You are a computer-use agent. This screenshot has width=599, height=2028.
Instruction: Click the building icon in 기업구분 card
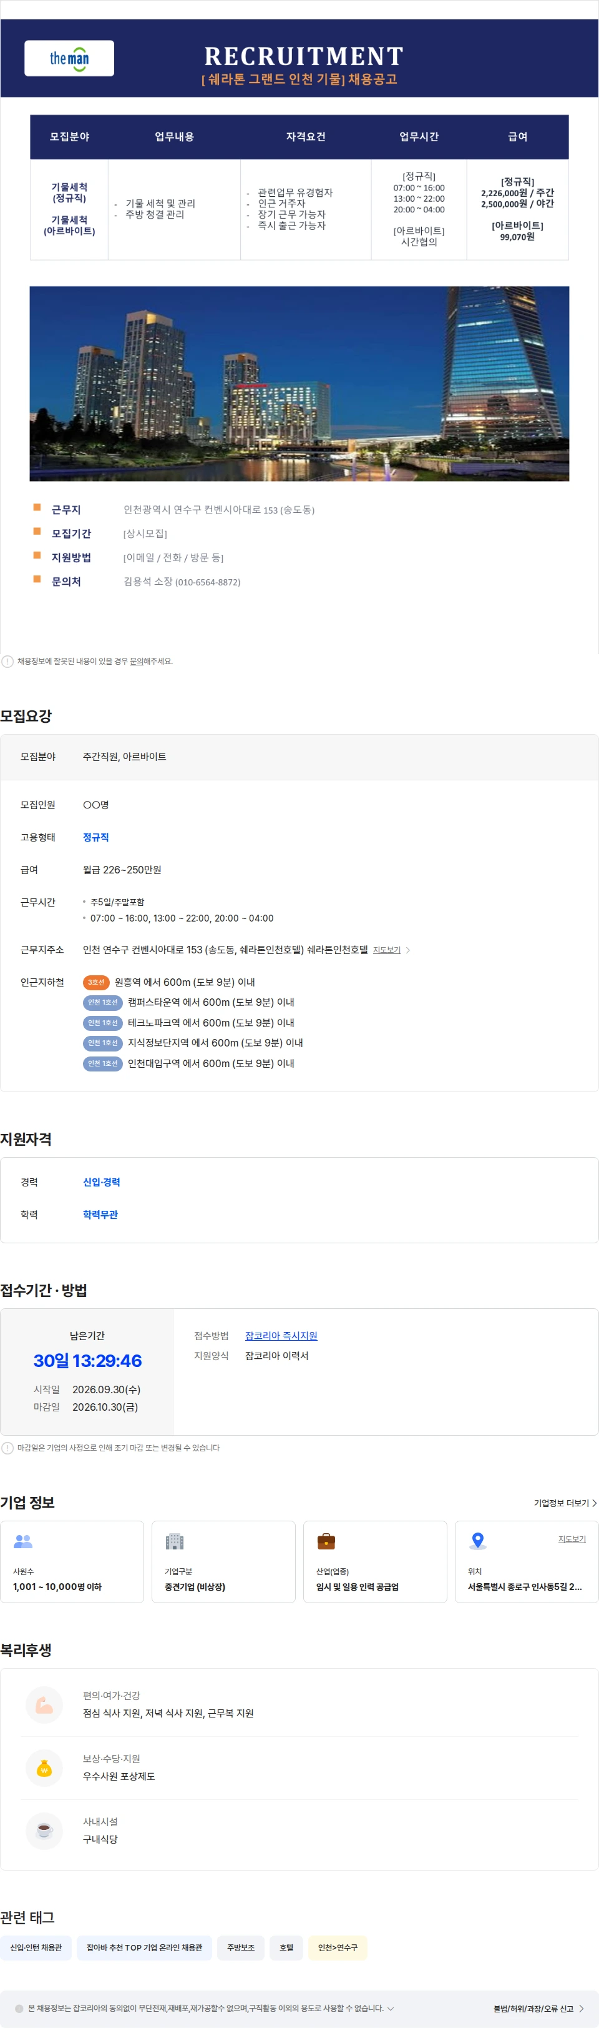pos(175,1541)
